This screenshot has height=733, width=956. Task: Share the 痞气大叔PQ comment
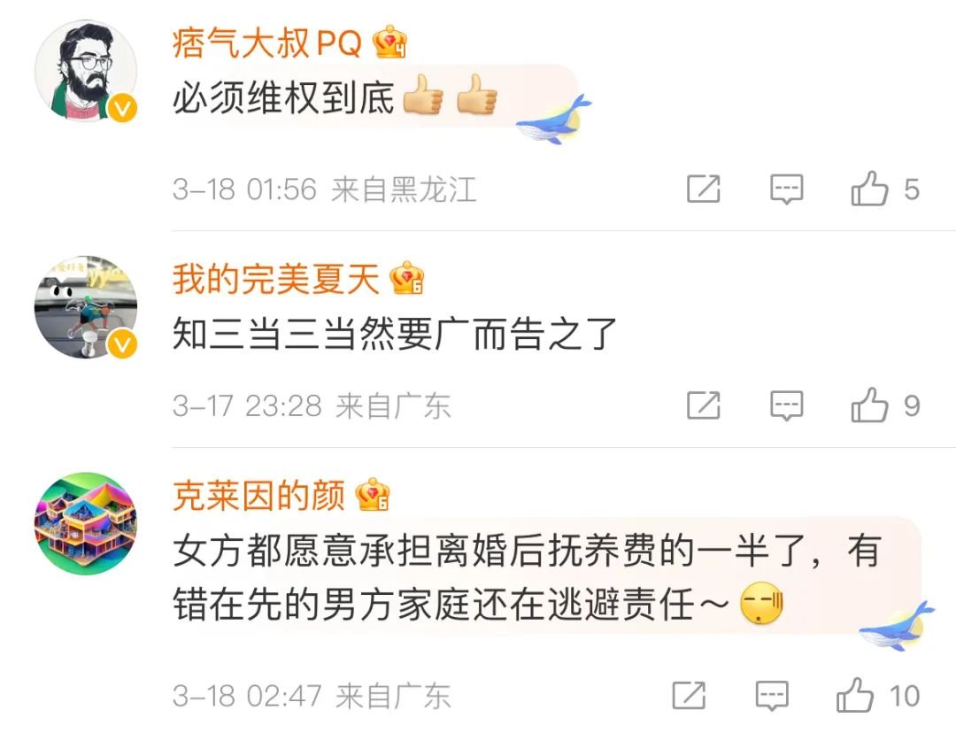pyautogui.click(x=704, y=189)
